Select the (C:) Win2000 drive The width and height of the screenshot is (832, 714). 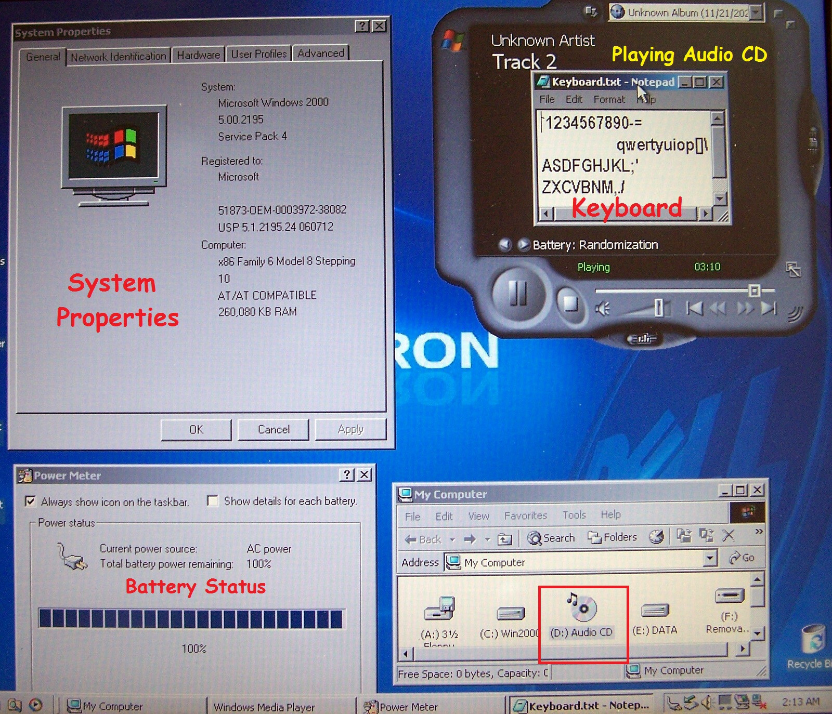(509, 622)
